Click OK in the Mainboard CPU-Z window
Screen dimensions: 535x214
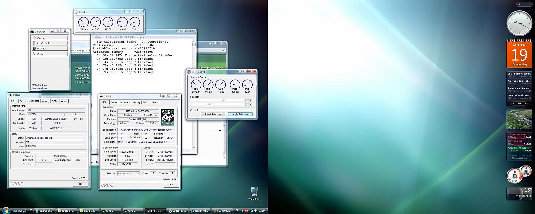click(80, 184)
